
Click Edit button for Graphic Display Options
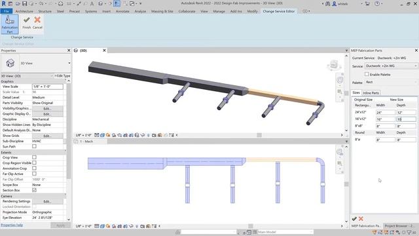coord(47,114)
